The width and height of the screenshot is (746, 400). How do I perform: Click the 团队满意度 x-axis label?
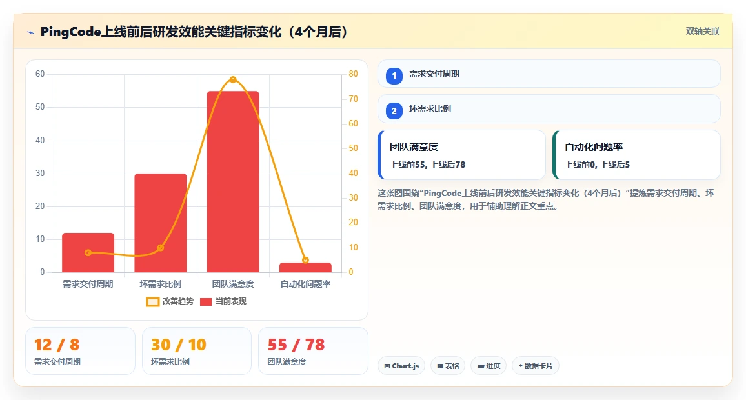(x=233, y=284)
